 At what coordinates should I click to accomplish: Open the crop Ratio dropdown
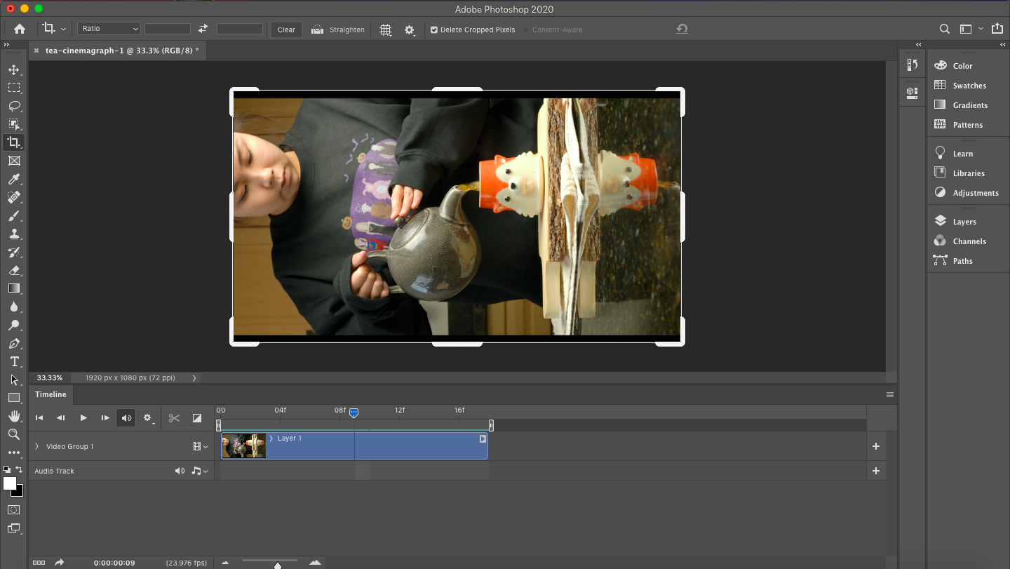108,28
